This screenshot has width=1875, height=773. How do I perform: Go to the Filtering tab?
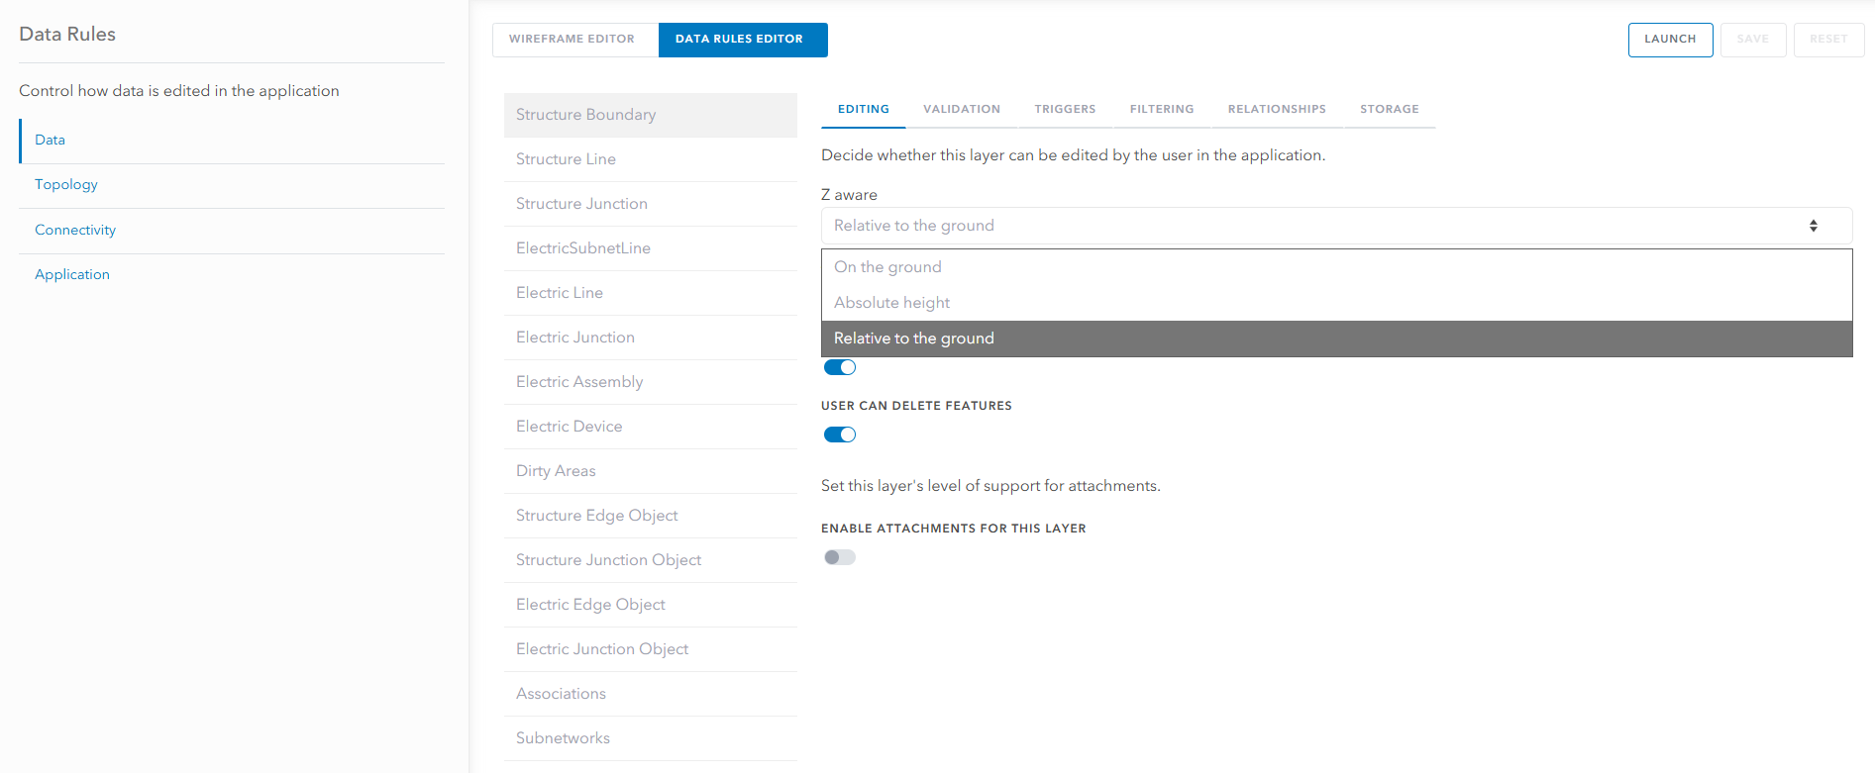point(1161,109)
